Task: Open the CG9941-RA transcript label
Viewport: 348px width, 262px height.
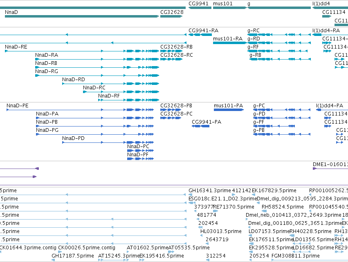Action: (204, 31)
